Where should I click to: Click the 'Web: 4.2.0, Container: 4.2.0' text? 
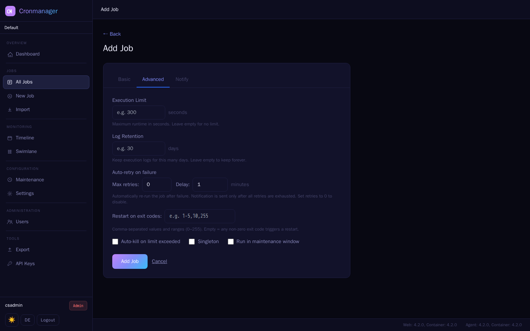pyautogui.click(x=430, y=325)
